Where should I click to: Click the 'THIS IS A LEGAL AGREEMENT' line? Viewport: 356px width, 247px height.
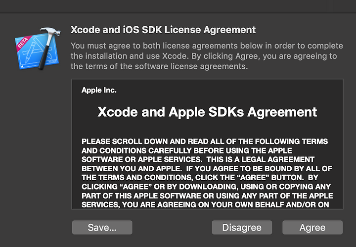[198, 159]
